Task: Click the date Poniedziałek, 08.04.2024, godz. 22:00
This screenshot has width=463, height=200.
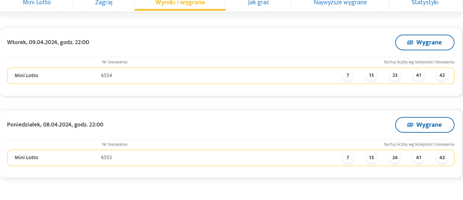Action: [x=55, y=125]
